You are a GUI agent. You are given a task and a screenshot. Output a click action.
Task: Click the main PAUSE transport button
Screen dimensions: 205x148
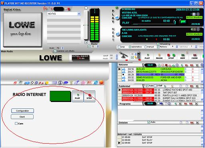(x=159, y=56)
